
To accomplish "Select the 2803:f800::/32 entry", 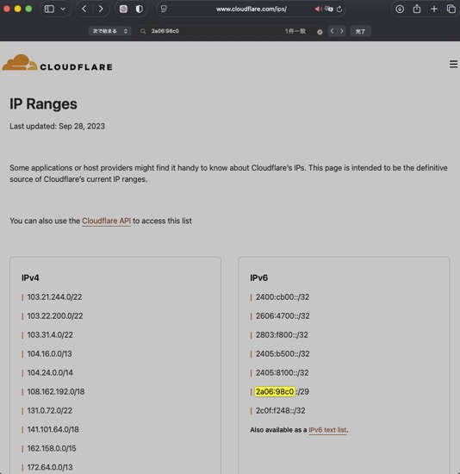I will 282,335.
